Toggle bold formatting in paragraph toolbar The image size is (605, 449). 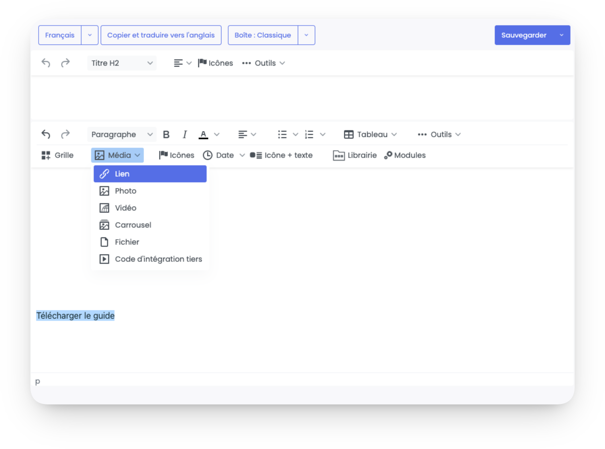[x=166, y=135]
